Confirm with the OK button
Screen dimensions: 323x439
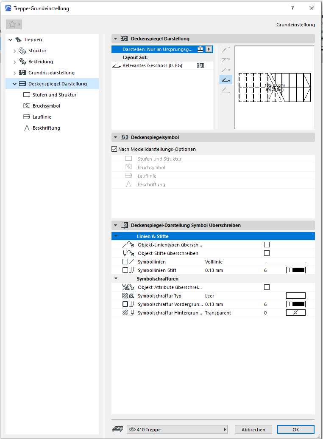(x=295, y=430)
